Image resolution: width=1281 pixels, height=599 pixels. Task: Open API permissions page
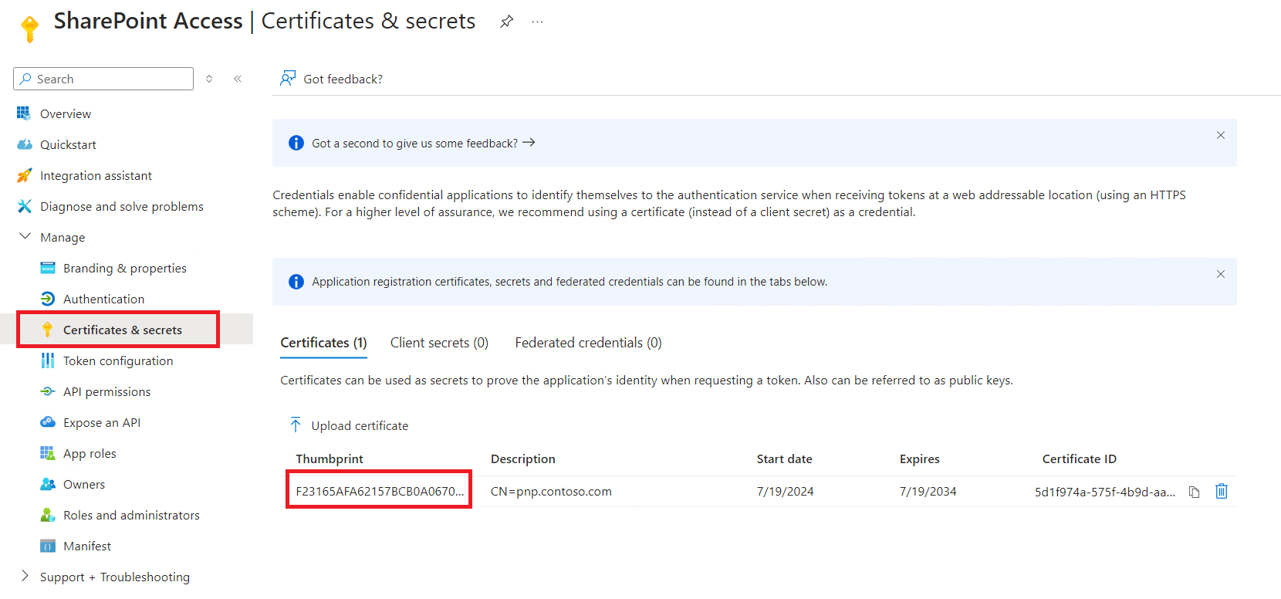click(x=106, y=391)
